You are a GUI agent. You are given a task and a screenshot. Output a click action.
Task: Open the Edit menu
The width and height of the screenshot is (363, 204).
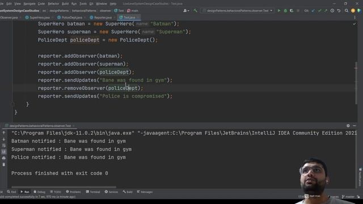coord(9,4)
